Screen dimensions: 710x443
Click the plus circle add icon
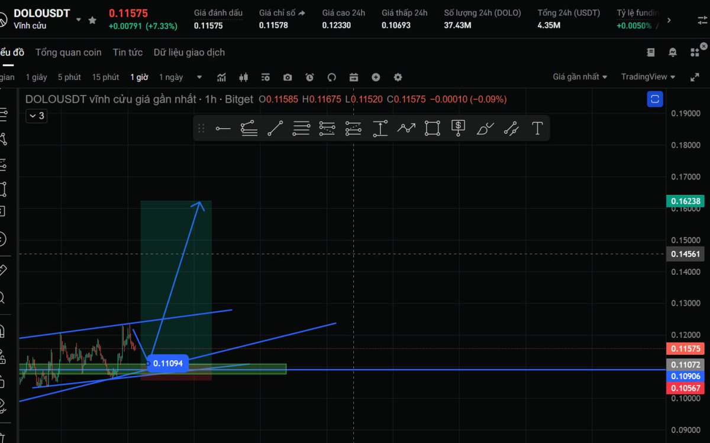pos(376,77)
